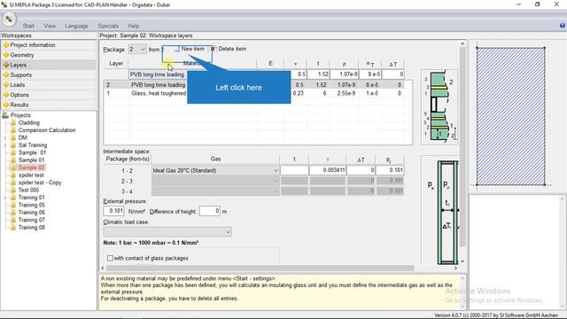Select the Sample 02 project

[x=32, y=167]
